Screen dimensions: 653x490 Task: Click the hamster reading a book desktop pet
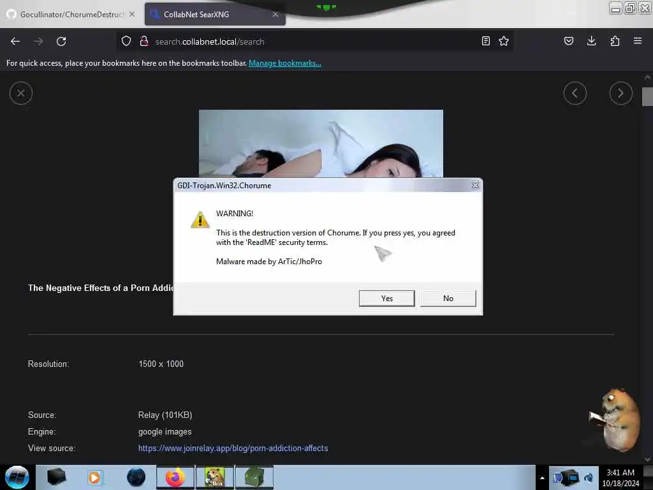click(x=615, y=420)
